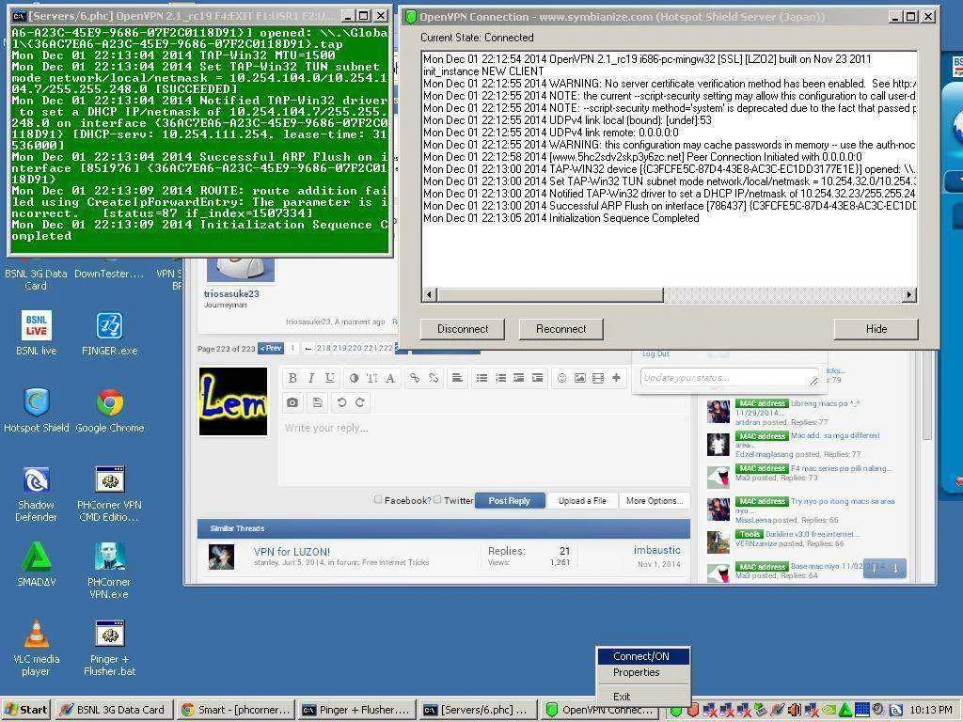Choose Connect/ON from the tray context menu
Viewport: 963px width, 722px height.
pyautogui.click(x=641, y=656)
